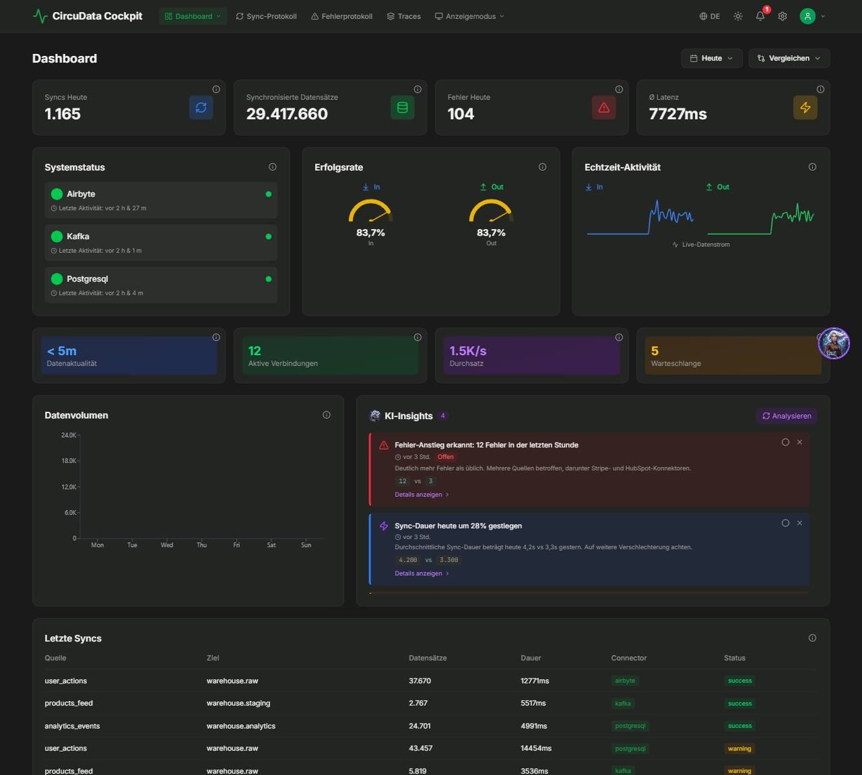Screen dimensions: 862x775
Task: Click warning status of 14454ms row
Action: pyautogui.click(x=739, y=749)
